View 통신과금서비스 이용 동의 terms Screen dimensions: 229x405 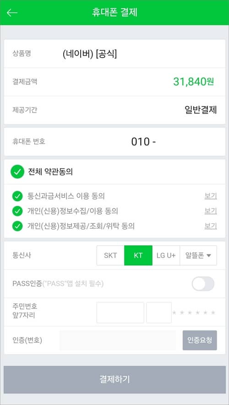pos(211,196)
